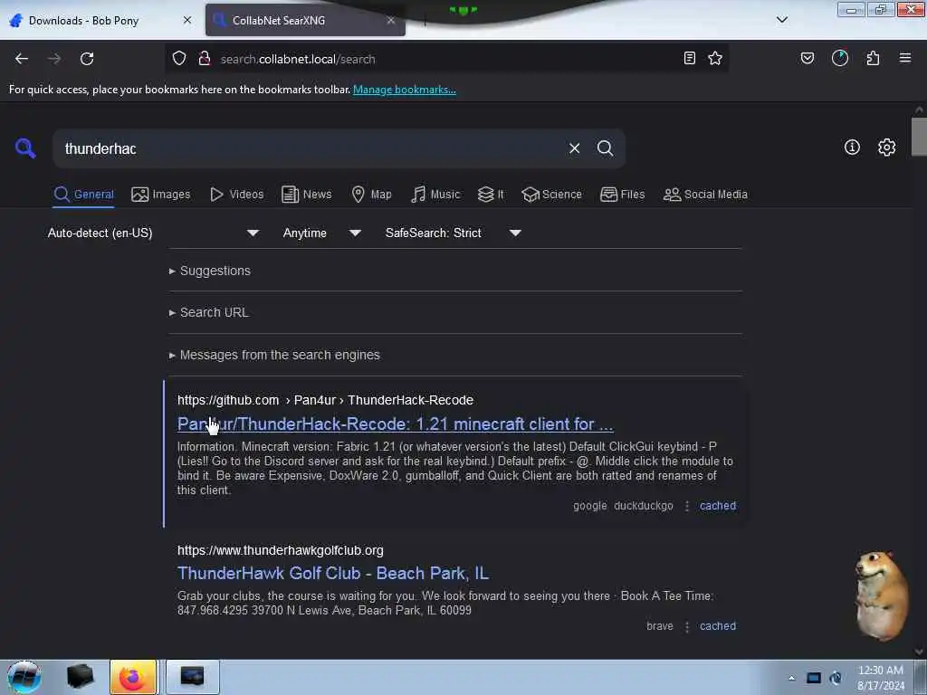Screen dimensions: 927x695
Task: Show hidden system tray icons arrow
Action: (791, 678)
